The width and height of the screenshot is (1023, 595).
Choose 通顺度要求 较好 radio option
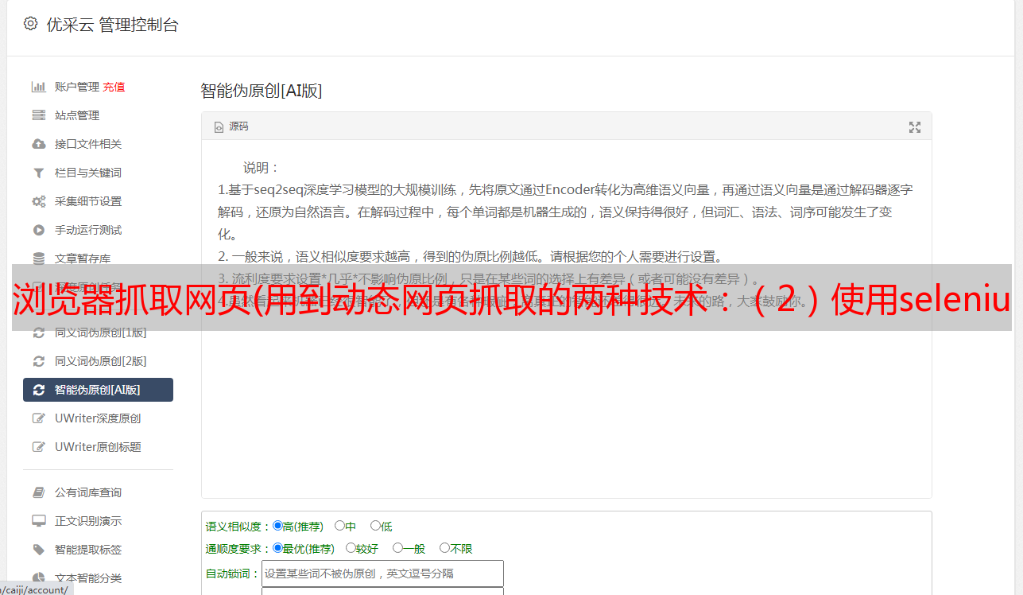[351, 548]
